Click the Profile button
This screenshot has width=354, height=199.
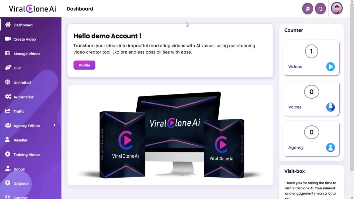(84, 65)
